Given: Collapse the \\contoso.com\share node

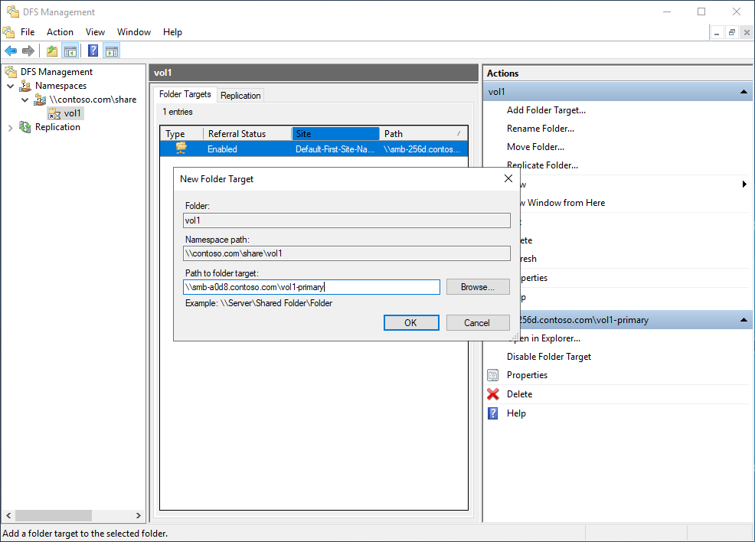Looking at the screenshot, I should tap(25, 100).
